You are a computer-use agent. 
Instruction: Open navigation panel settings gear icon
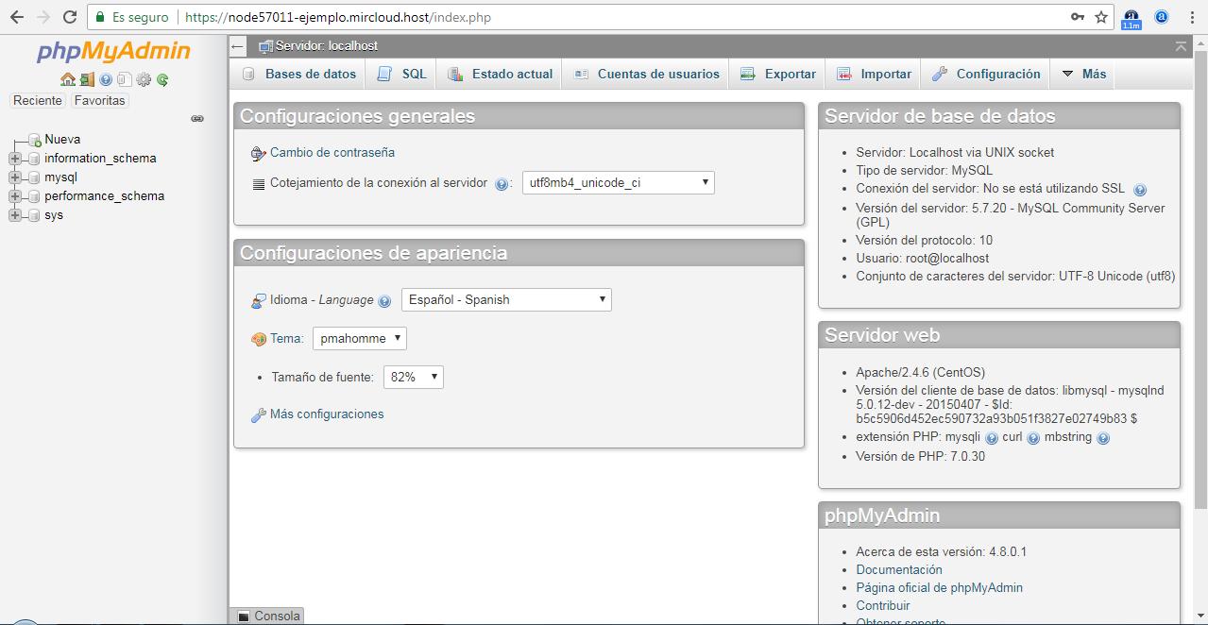144,80
